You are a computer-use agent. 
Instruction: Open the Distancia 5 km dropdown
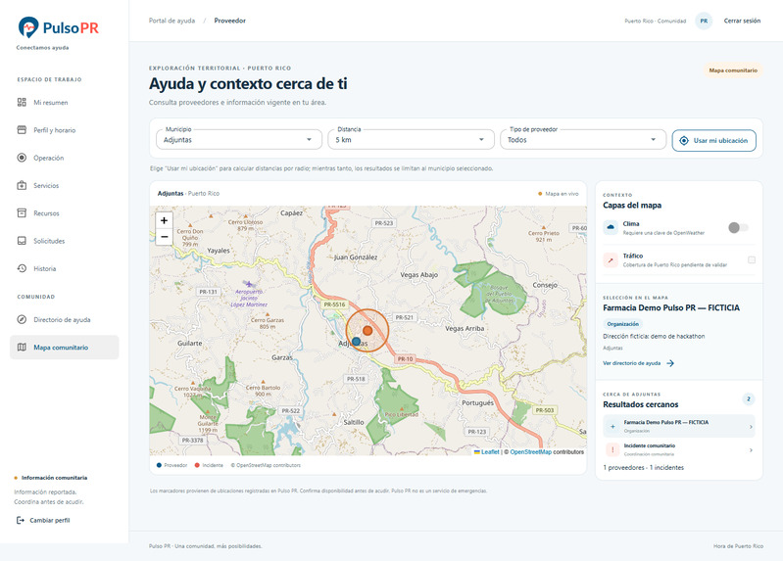[411, 140]
